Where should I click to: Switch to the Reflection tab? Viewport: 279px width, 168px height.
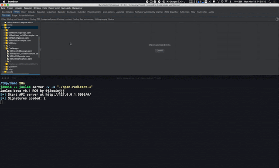click(185, 12)
